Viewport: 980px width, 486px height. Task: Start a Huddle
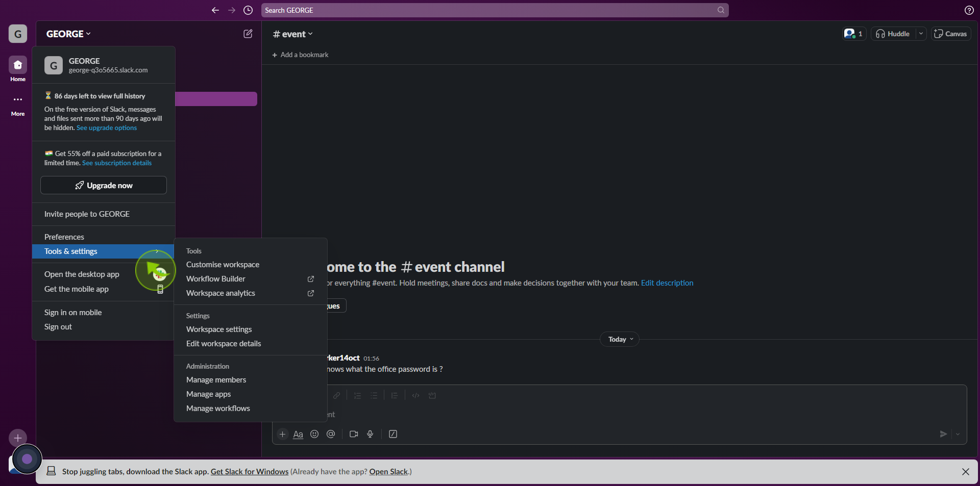[893, 34]
